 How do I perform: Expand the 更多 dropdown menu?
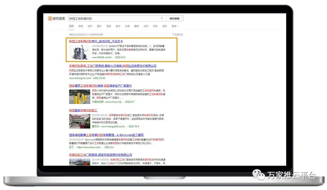(175, 26)
